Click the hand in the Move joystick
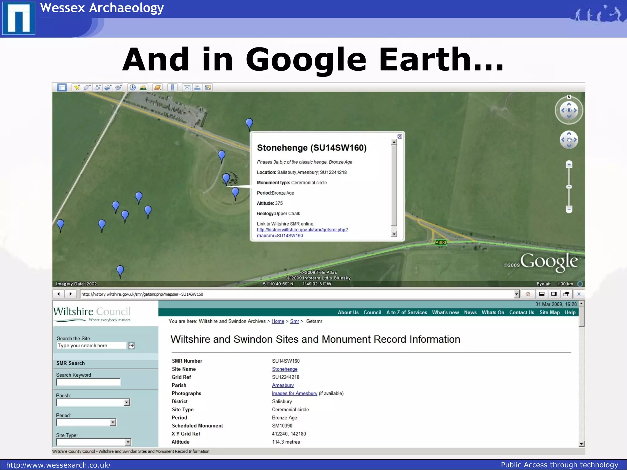 coord(569,140)
